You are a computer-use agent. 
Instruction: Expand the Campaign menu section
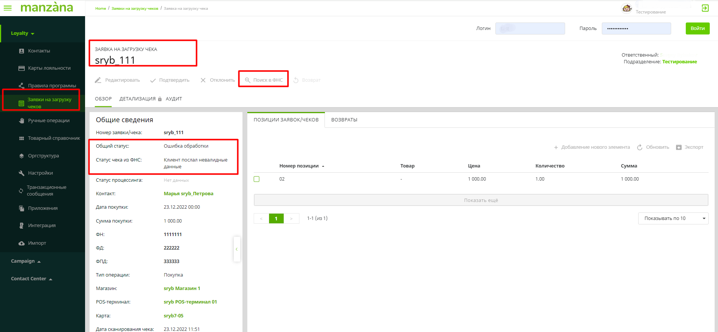pos(25,261)
